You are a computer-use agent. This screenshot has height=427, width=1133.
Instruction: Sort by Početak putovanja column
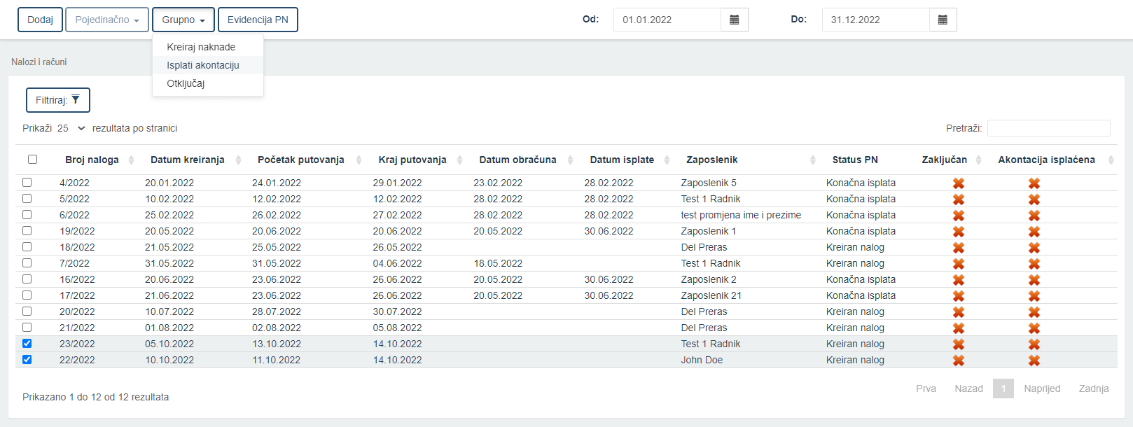tap(359, 160)
